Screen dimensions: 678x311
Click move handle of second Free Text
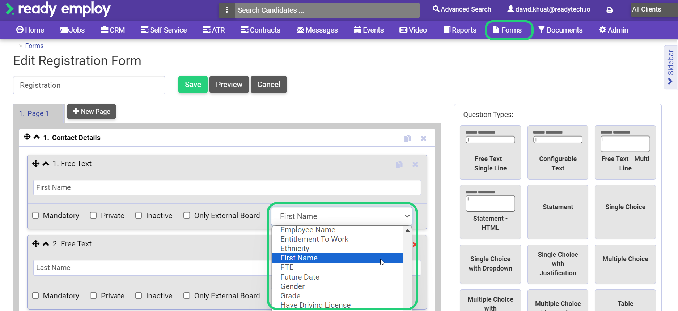[x=35, y=244]
